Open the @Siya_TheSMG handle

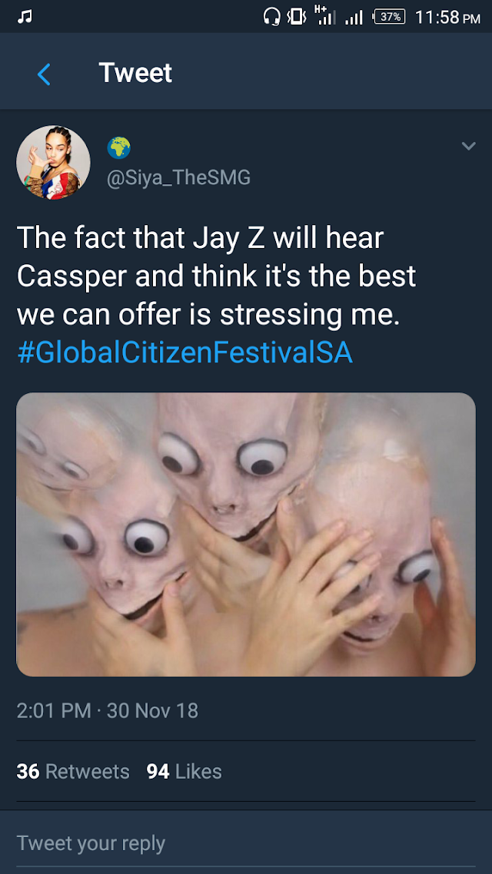(x=178, y=178)
